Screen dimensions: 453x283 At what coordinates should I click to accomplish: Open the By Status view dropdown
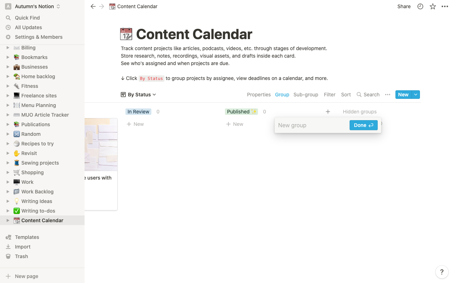pyautogui.click(x=139, y=95)
